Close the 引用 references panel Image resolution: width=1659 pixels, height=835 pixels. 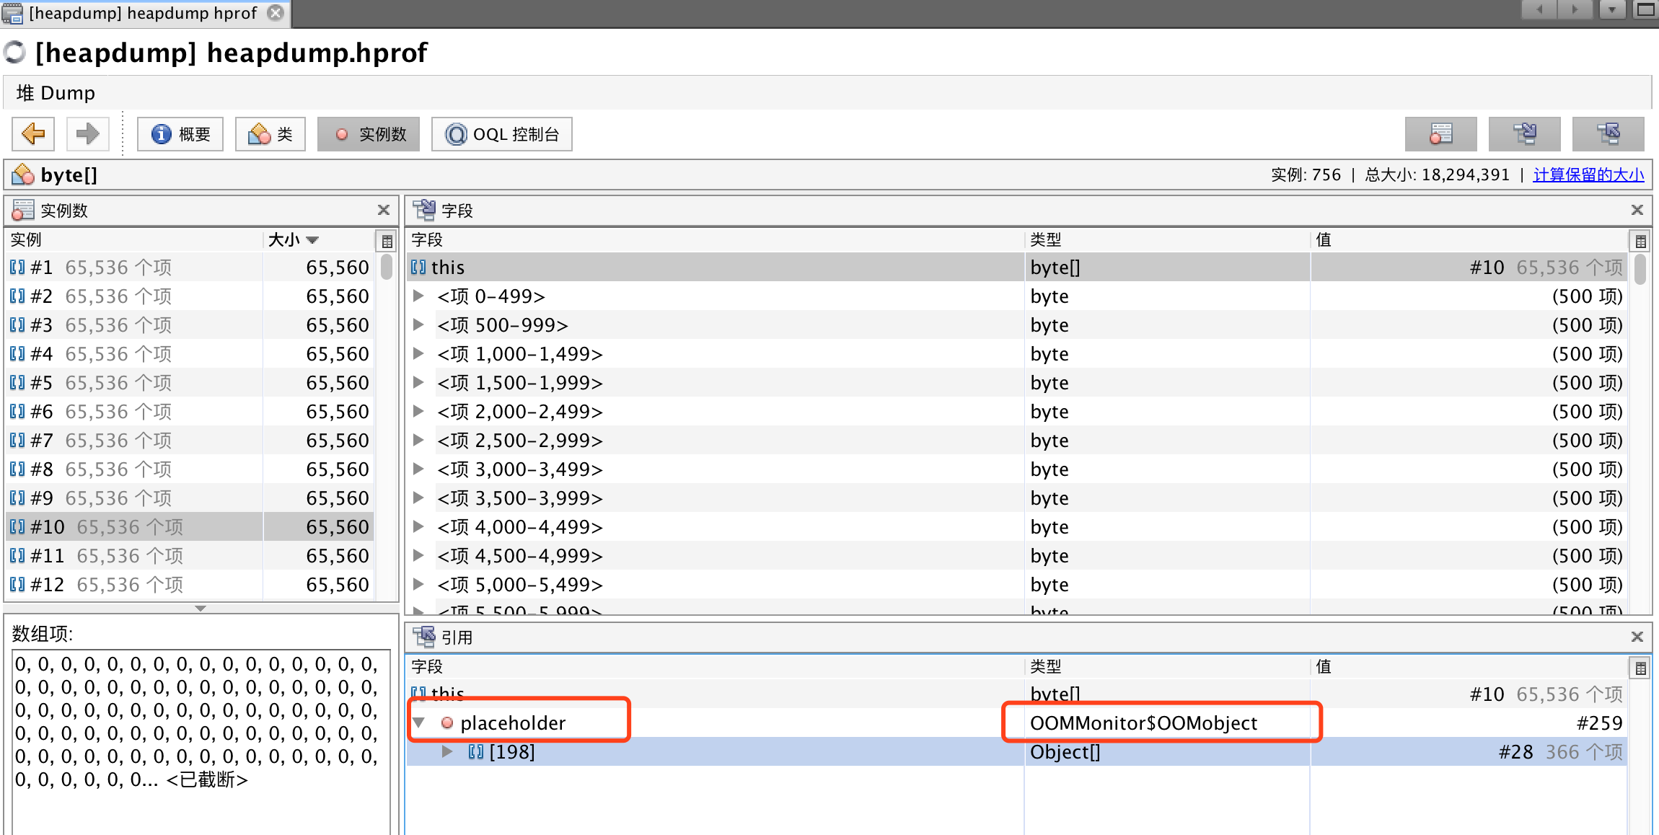[x=1637, y=637]
